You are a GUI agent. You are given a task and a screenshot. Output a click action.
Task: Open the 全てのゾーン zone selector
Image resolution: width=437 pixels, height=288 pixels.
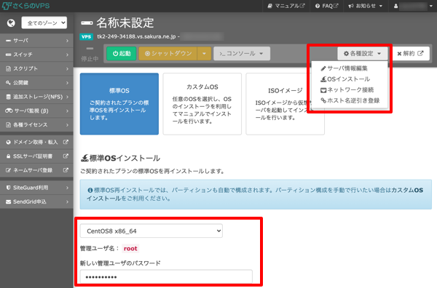[44, 23]
